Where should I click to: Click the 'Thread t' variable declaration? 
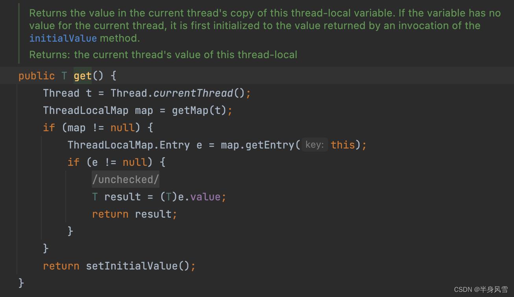click(x=67, y=93)
